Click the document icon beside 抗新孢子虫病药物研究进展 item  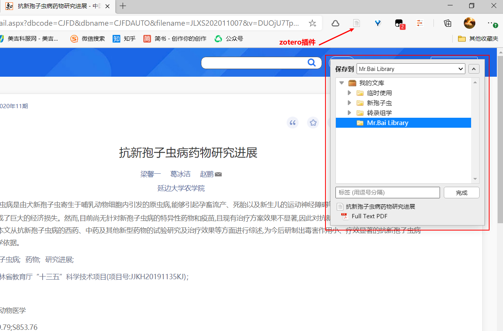(x=340, y=207)
